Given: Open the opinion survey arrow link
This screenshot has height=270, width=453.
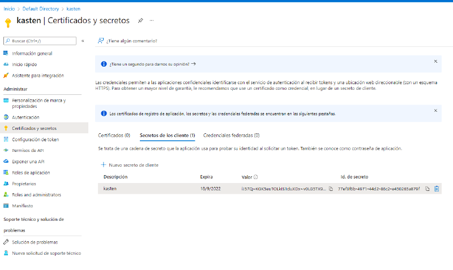Looking at the screenshot, I should pyautogui.click(x=194, y=64).
